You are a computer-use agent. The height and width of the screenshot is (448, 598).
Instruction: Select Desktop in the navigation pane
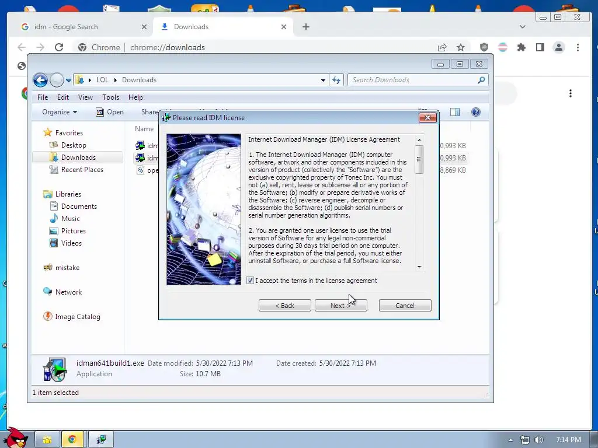point(74,145)
